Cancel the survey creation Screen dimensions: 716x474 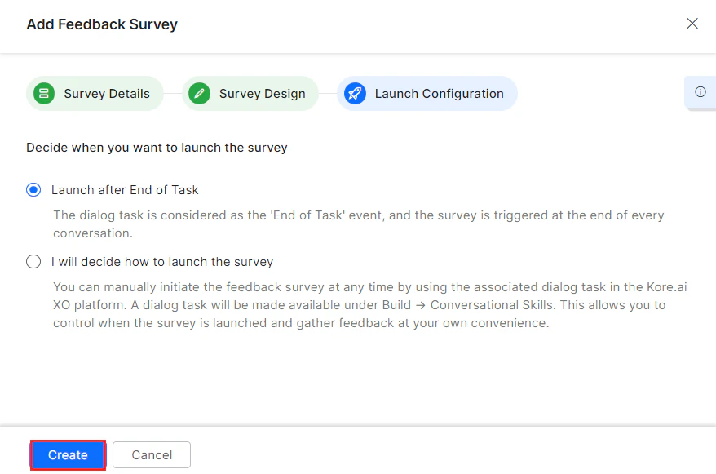coord(152,455)
